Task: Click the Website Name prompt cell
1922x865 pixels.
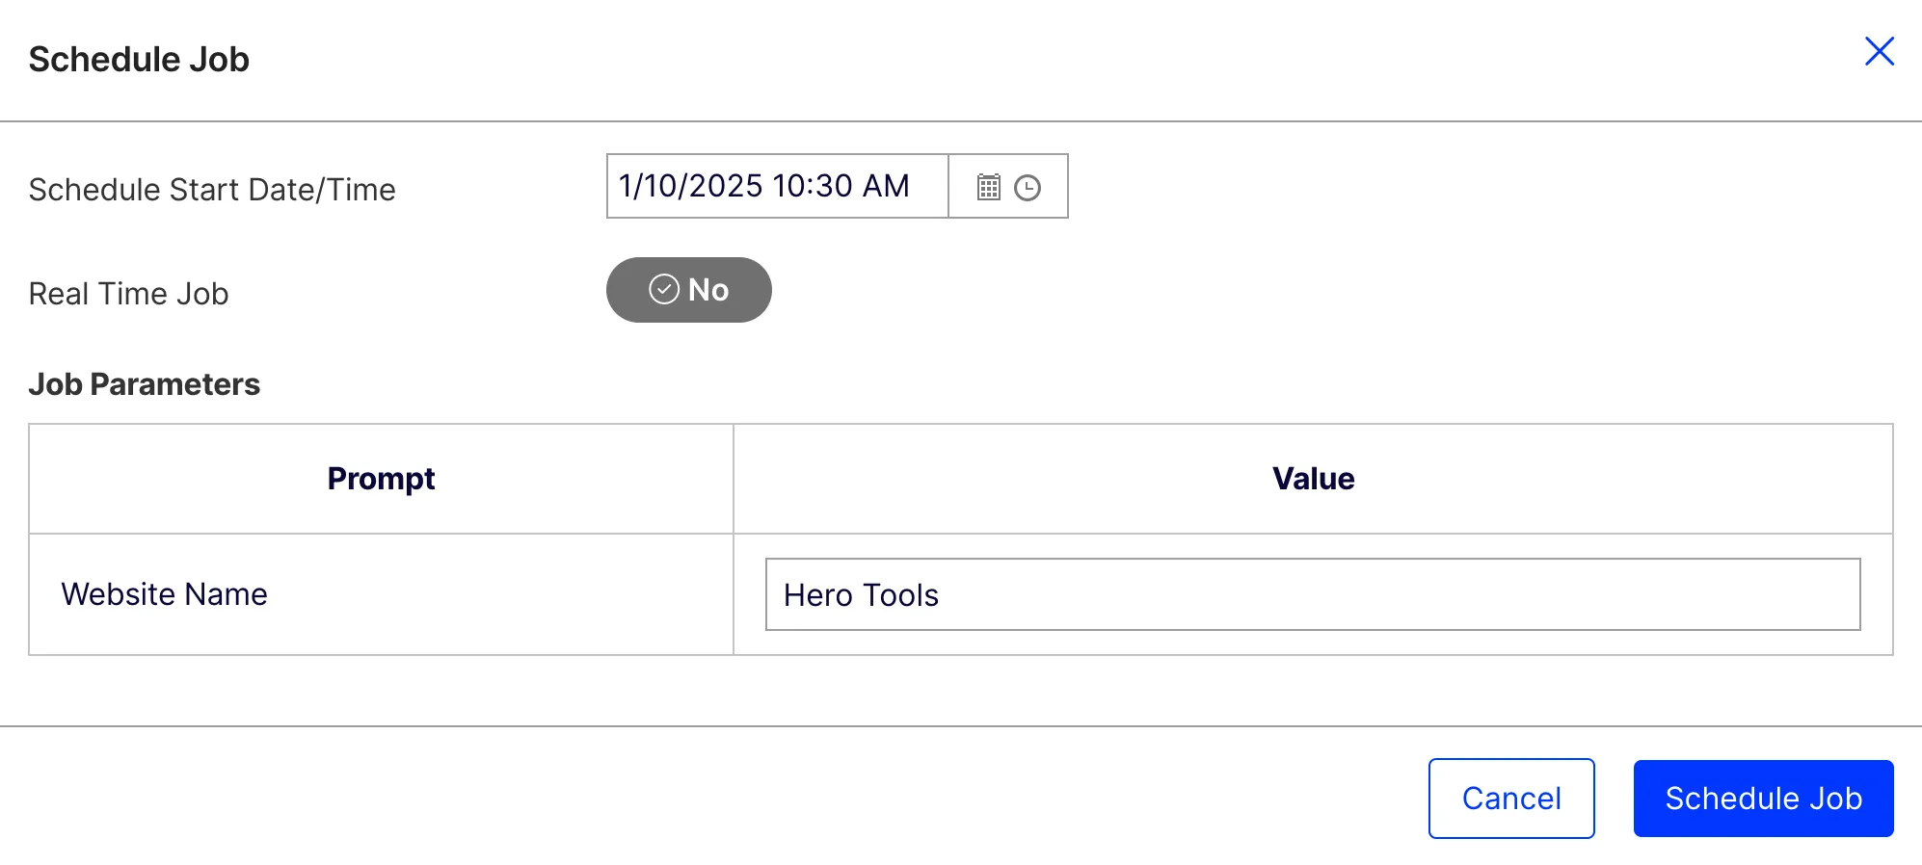Action: [x=382, y=594]
